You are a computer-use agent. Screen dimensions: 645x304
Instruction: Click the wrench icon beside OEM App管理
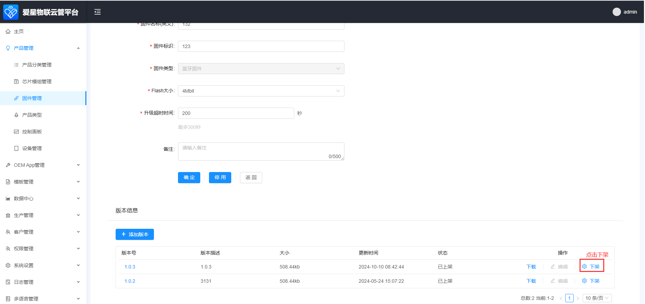[8, 165]
